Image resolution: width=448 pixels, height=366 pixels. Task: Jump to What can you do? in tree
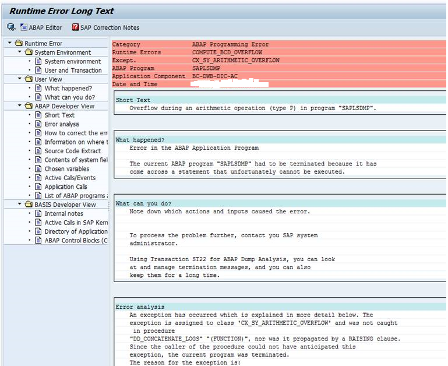[x=70, y=97]
